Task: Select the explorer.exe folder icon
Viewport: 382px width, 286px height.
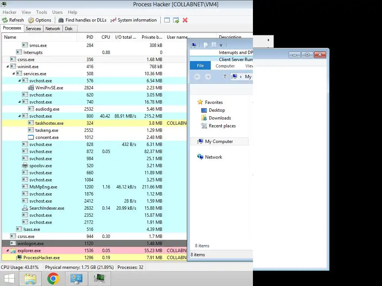Action: point(13,250)
